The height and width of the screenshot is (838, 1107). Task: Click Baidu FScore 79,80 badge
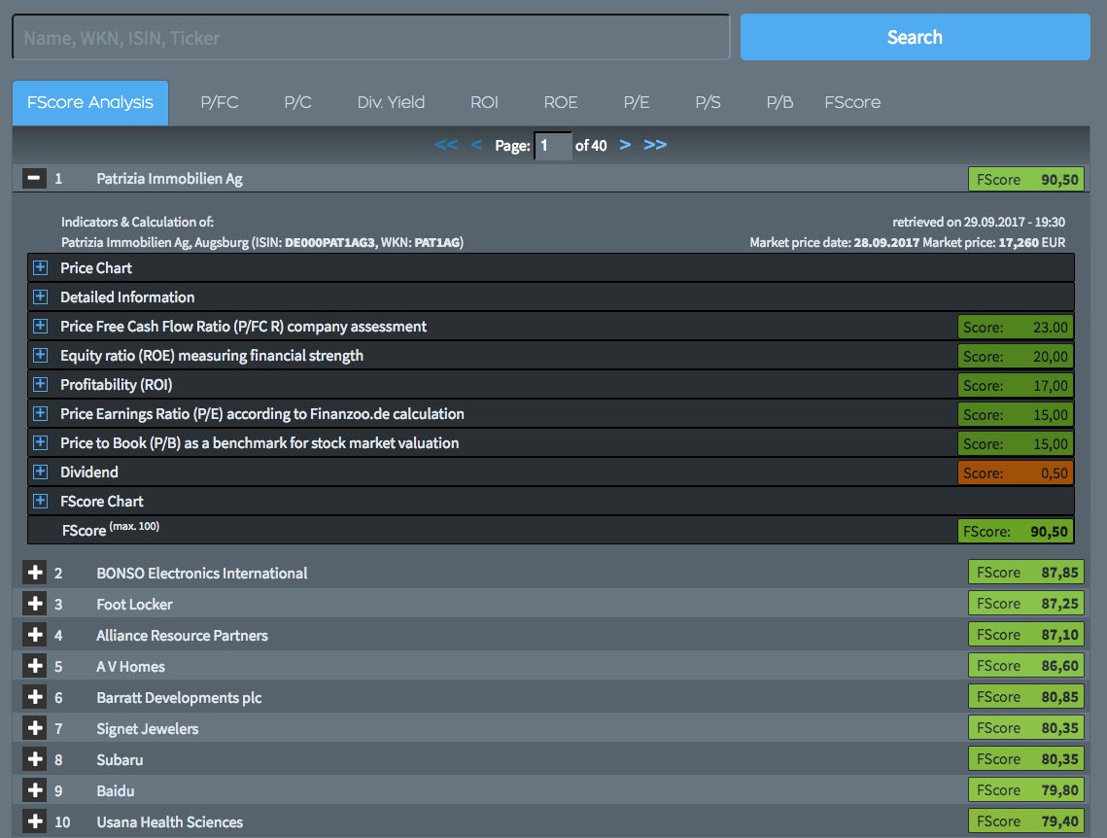click(x=1025, y=789)
